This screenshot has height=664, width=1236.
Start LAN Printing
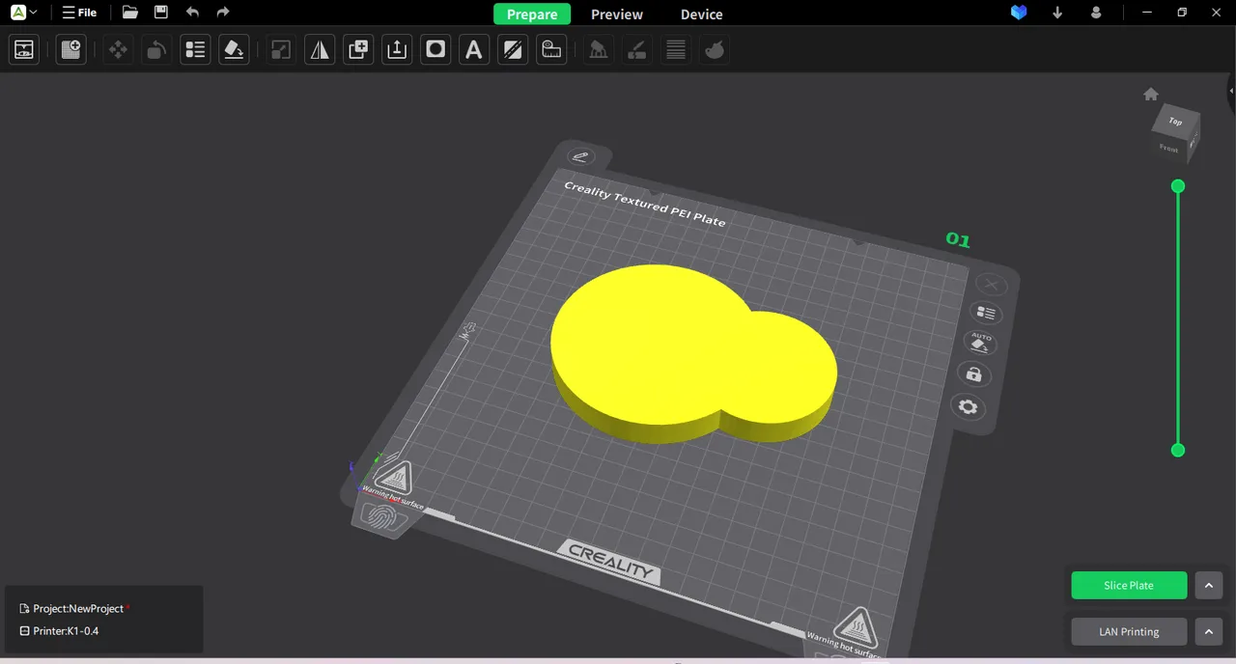[1128, 631]
